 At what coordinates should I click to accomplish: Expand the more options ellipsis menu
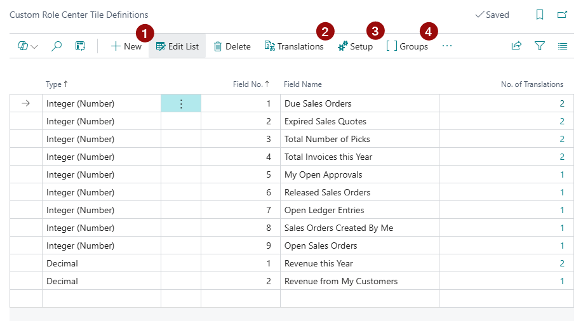point(447,46)
